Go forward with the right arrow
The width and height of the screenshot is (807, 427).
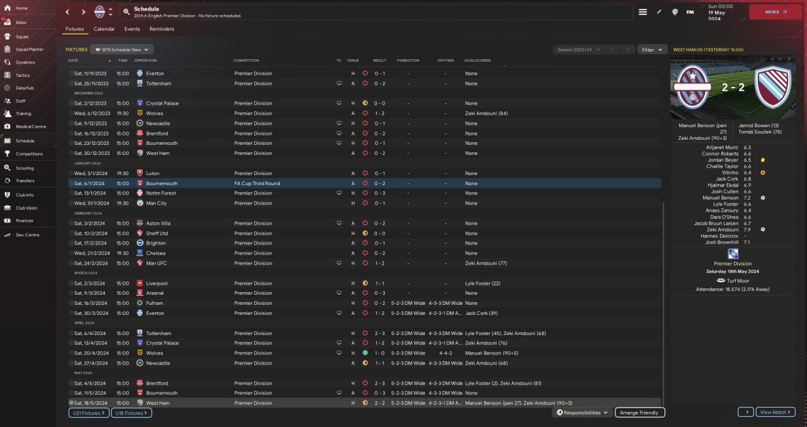click(83, 12)
